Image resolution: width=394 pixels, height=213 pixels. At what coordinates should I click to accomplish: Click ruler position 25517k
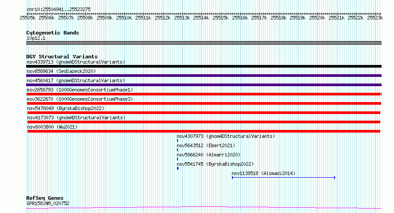(259, 18)
